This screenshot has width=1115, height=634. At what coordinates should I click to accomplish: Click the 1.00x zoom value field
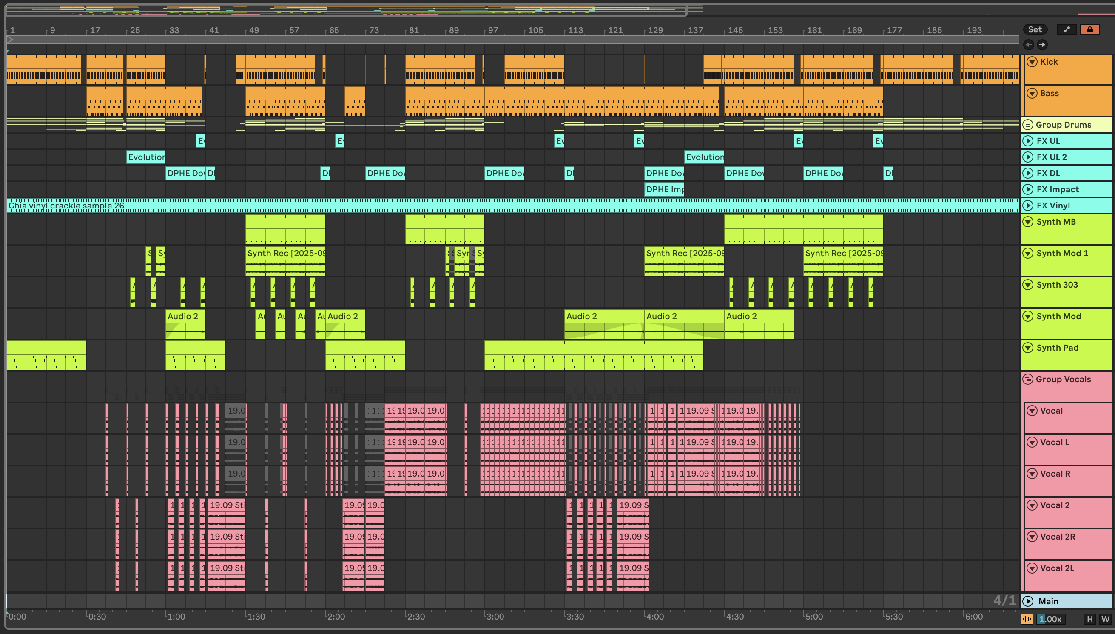(1050, 619)
